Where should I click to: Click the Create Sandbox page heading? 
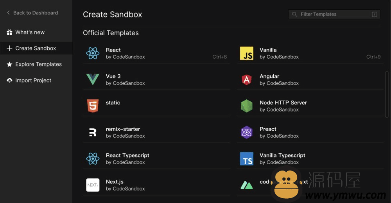pos(113,14)
